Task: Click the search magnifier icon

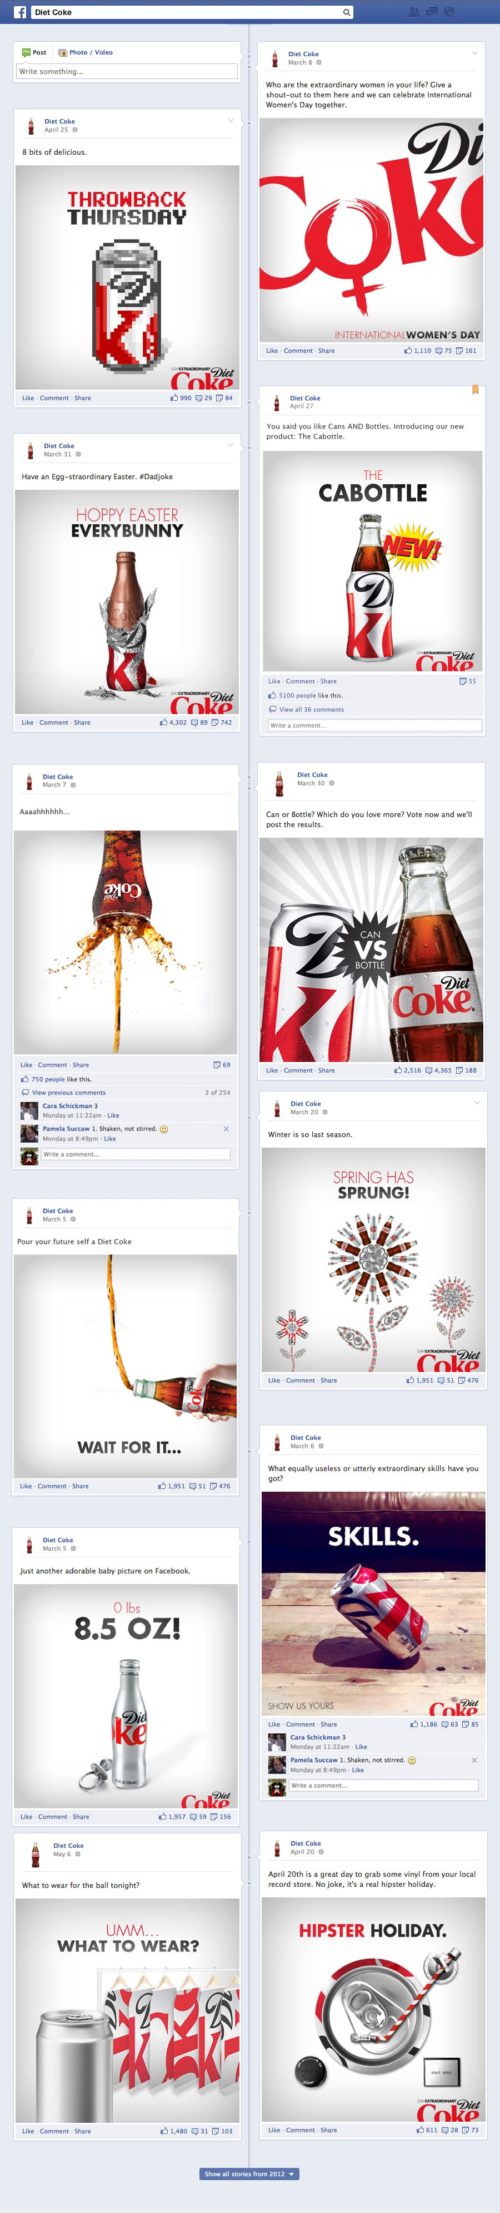Action: (347, 12)
